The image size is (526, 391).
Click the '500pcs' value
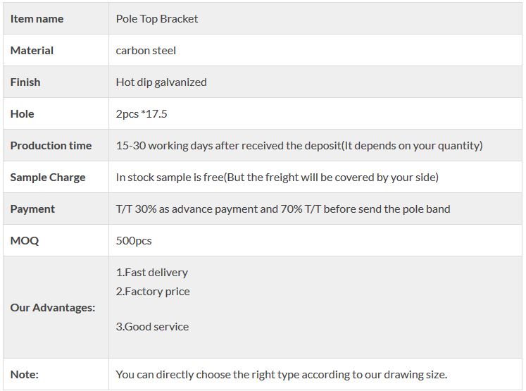click(134, 241)
